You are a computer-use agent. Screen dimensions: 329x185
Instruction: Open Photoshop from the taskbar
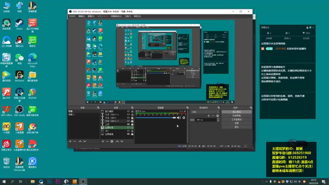tap(49, 182)
